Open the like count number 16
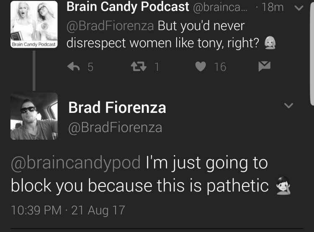The height and width of the screenshot is (232, 314). coord(220,67)
